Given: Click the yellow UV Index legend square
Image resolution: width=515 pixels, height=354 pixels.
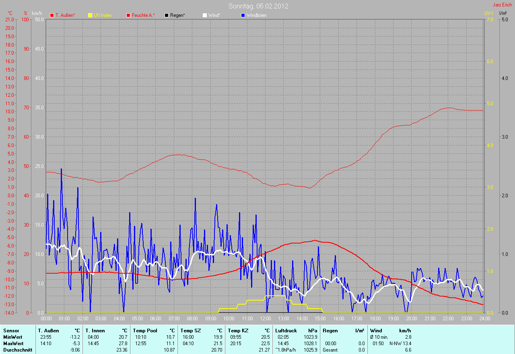Looking at the screenshot, I should tap(90, 15).
